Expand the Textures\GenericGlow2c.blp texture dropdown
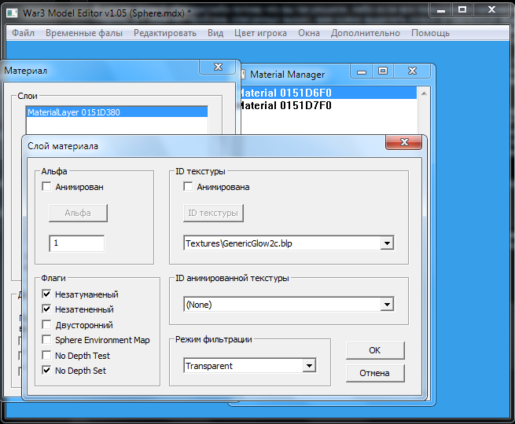This screenshot has height=424, width=515. (x=388, y=243)
